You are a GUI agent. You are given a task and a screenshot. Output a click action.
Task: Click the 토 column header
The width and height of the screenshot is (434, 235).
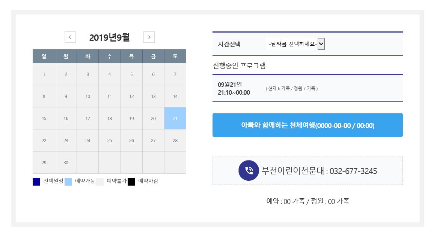[175, 57]
